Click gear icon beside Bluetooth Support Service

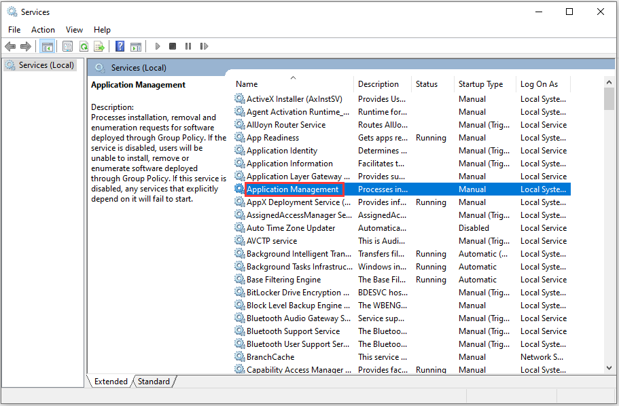240,331
